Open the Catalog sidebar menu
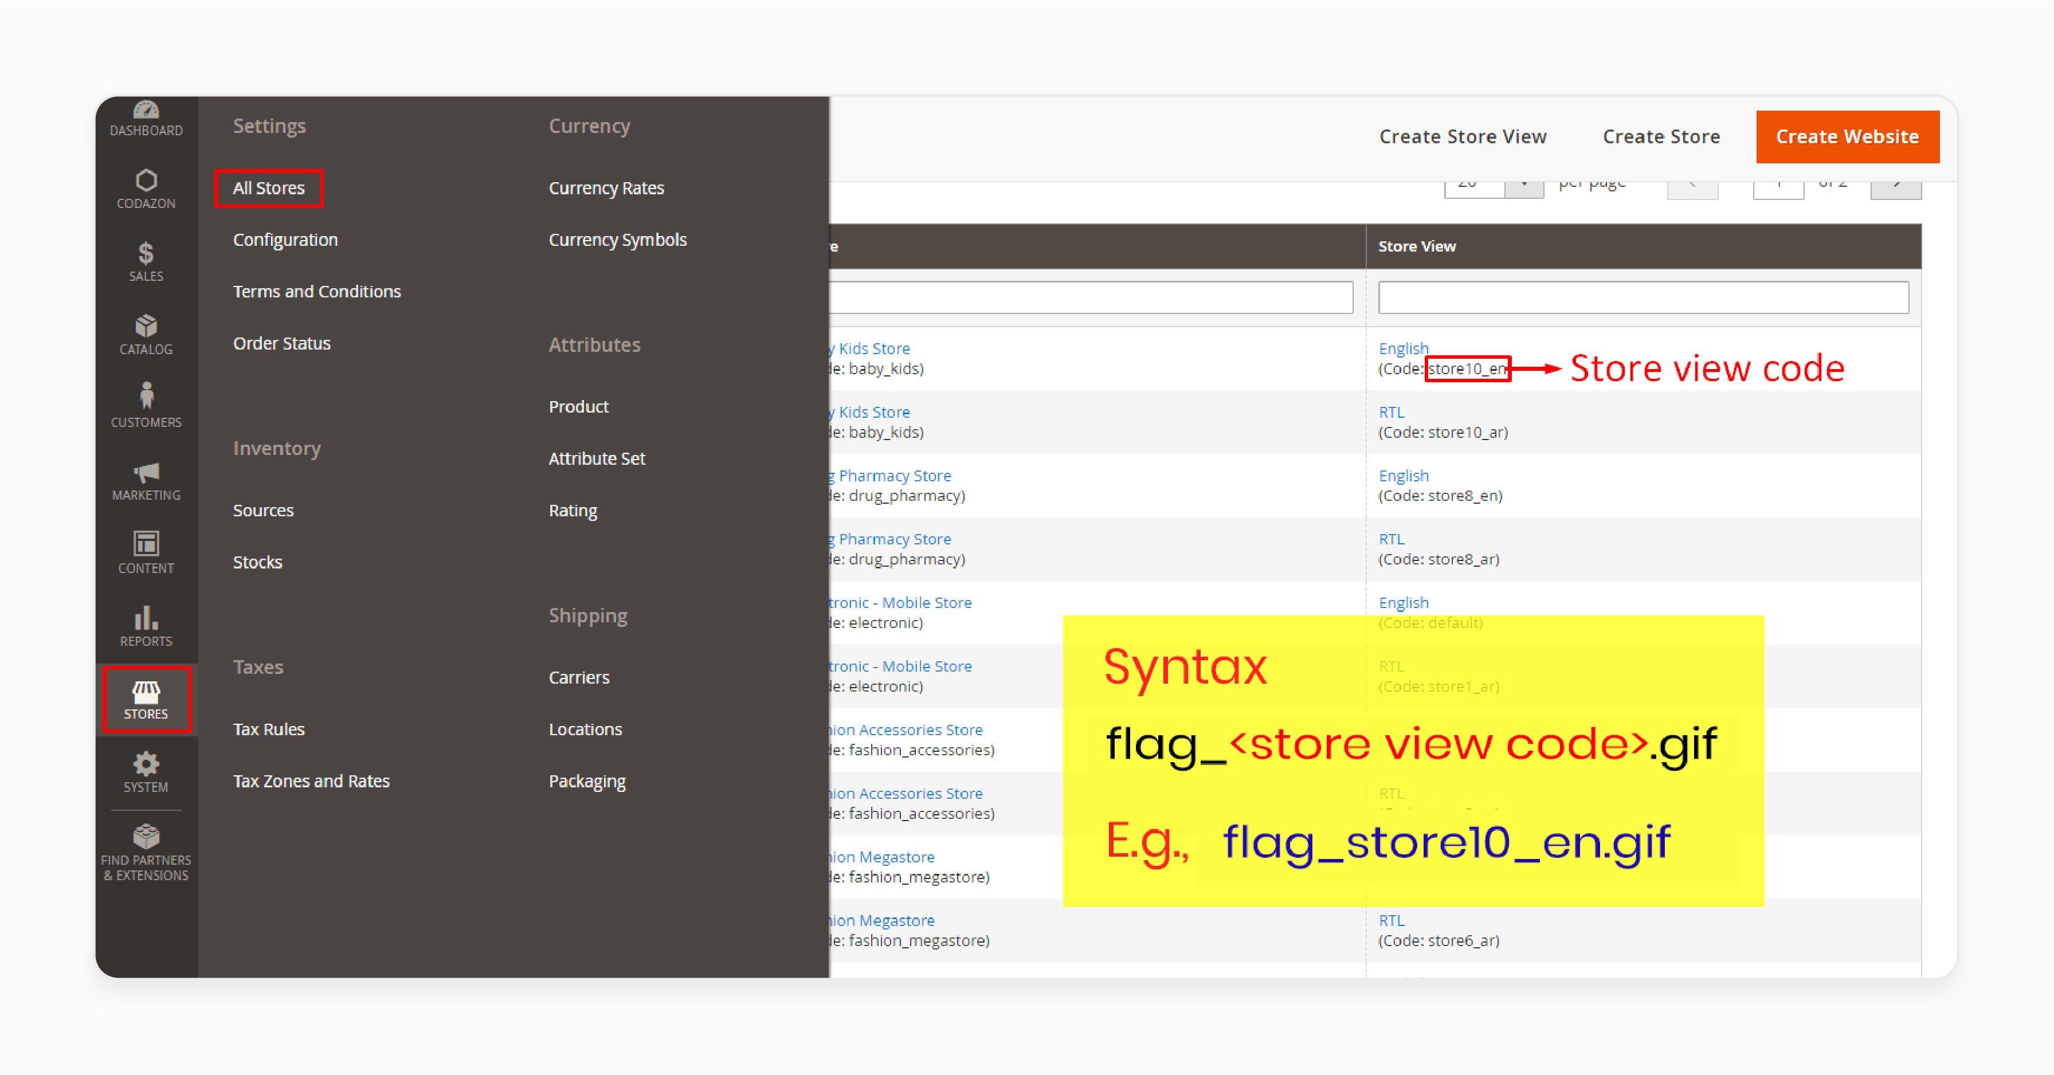The image size is (2054, 1075). pos(146,335)
